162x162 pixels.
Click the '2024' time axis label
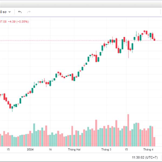(30, 150)
